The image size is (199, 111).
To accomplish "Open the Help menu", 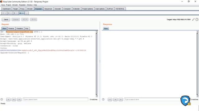I will pos(35,5).
